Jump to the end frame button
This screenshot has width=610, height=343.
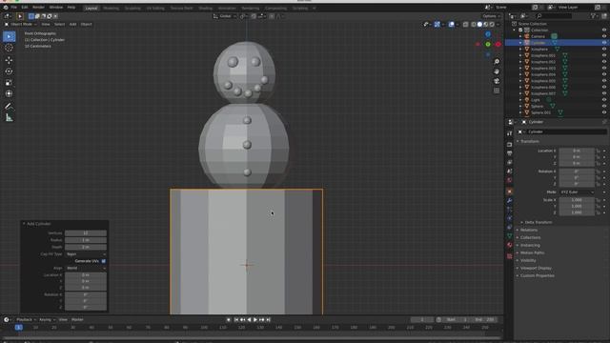269,320
